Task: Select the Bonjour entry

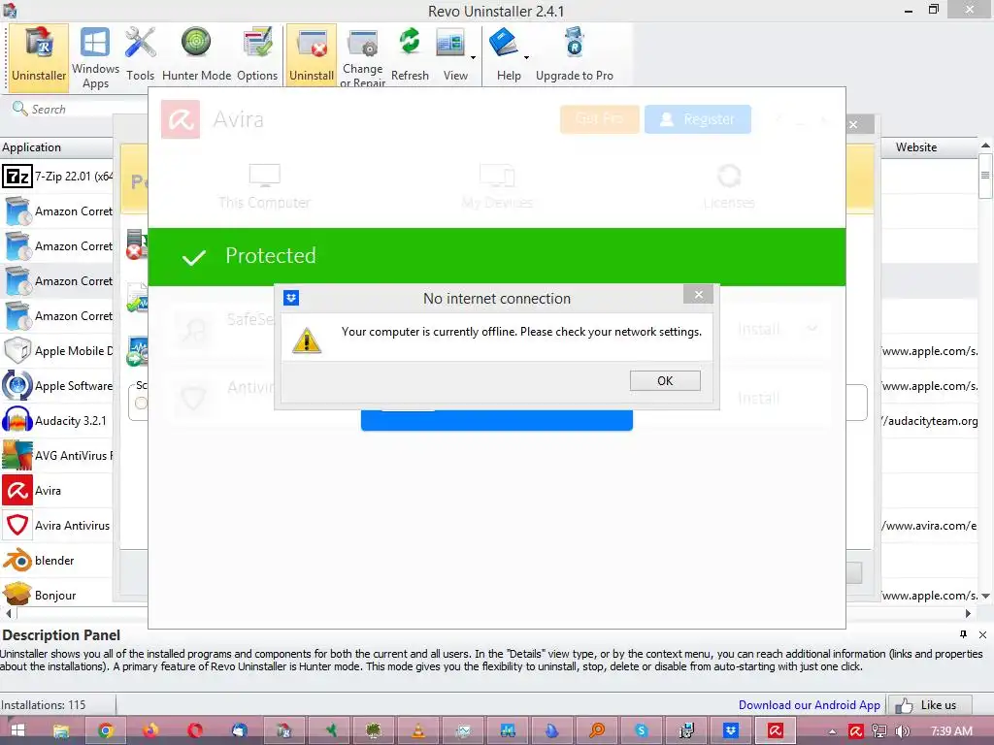Action: [57, 595]
